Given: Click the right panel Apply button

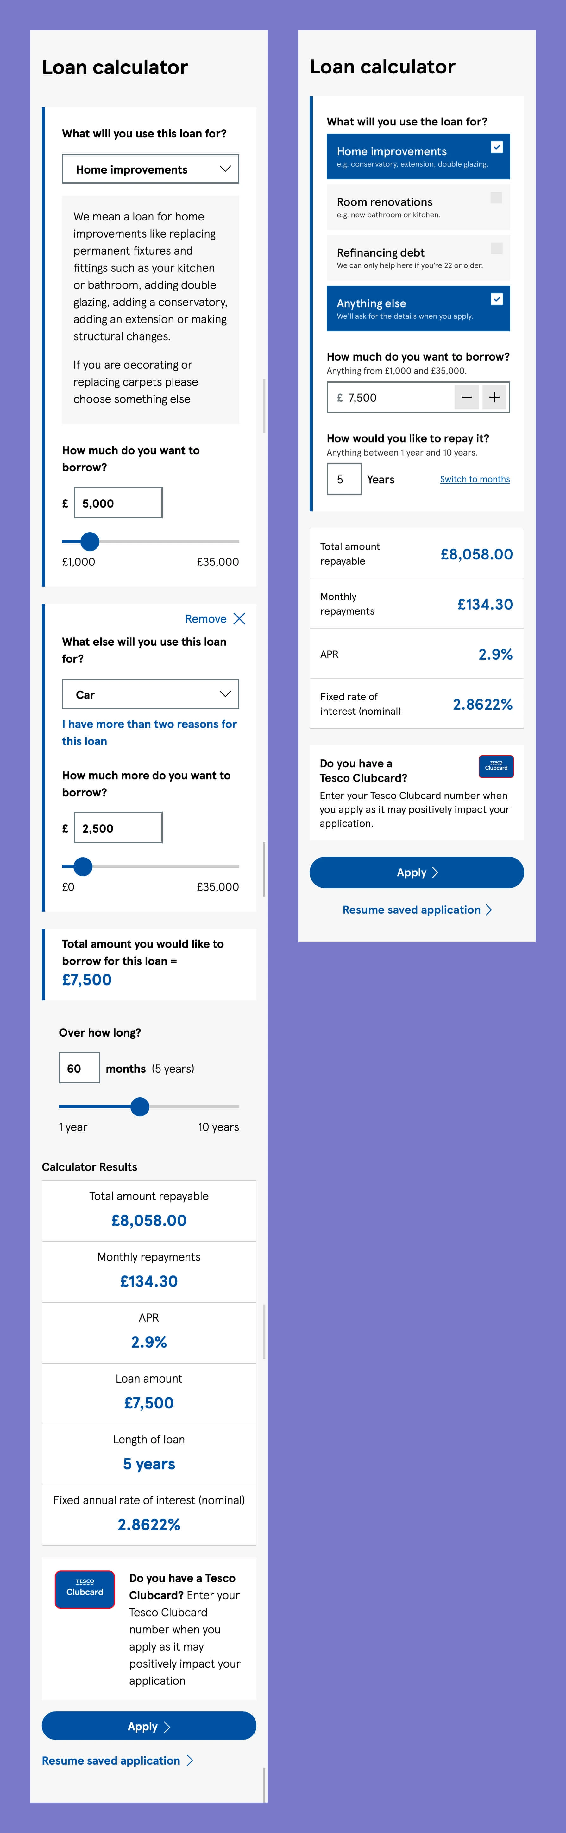Looking at the screenshot, I should coord(417,872).
